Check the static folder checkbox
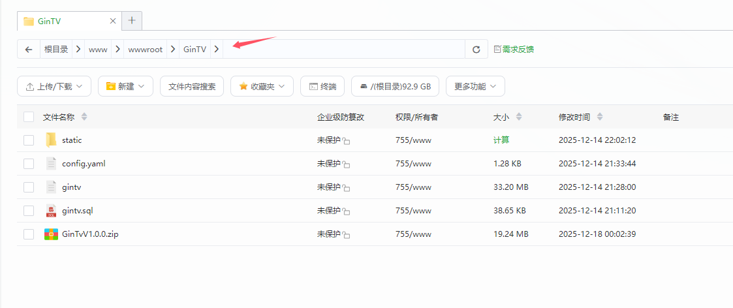Image resolution: width=733 pixels, height=308 pixels. click(29, 140)
